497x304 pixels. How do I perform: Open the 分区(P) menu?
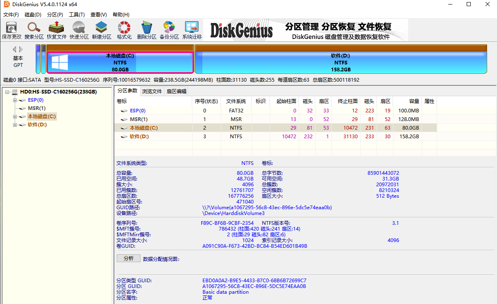click(55, 14)
